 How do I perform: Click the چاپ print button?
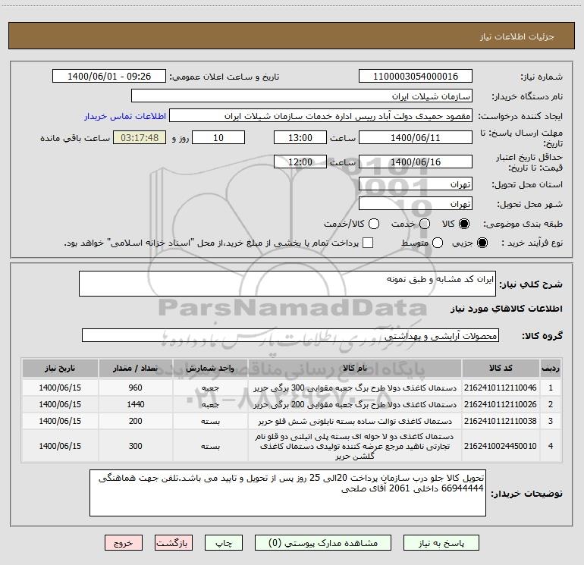(x=224, y=543)
